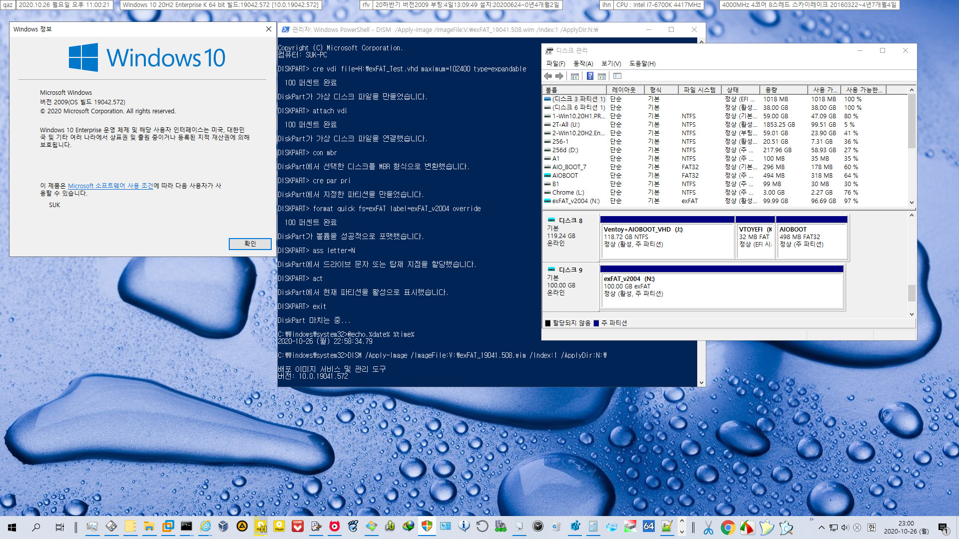Open Task View on taskbar
This screenshot has width=959, height=539.
tap(59, 527)
